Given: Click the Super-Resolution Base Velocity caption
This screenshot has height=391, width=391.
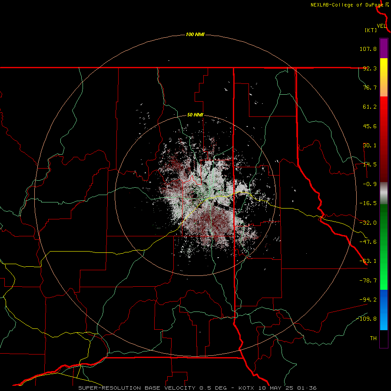Looking at the screenshot, I should pyautogui.click(x=198, y=388).
